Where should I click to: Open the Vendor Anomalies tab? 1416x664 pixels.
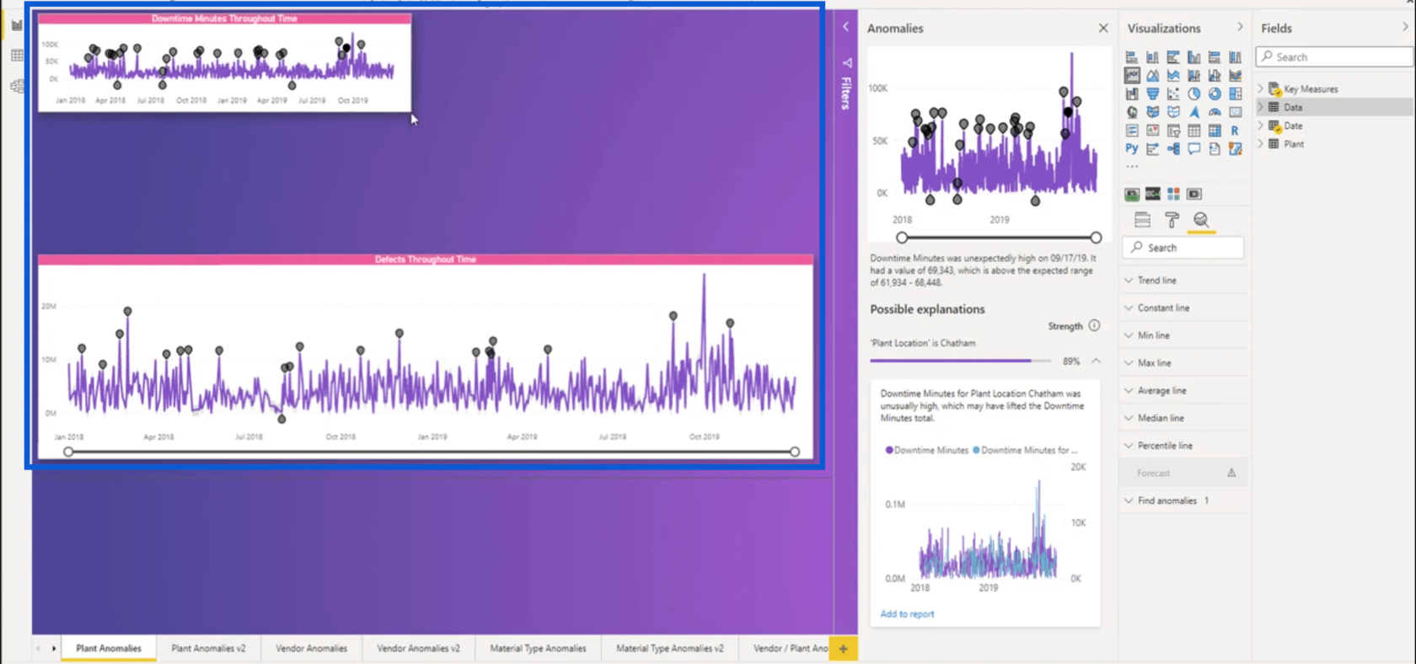pyautogui.click(x=311, y=648)
